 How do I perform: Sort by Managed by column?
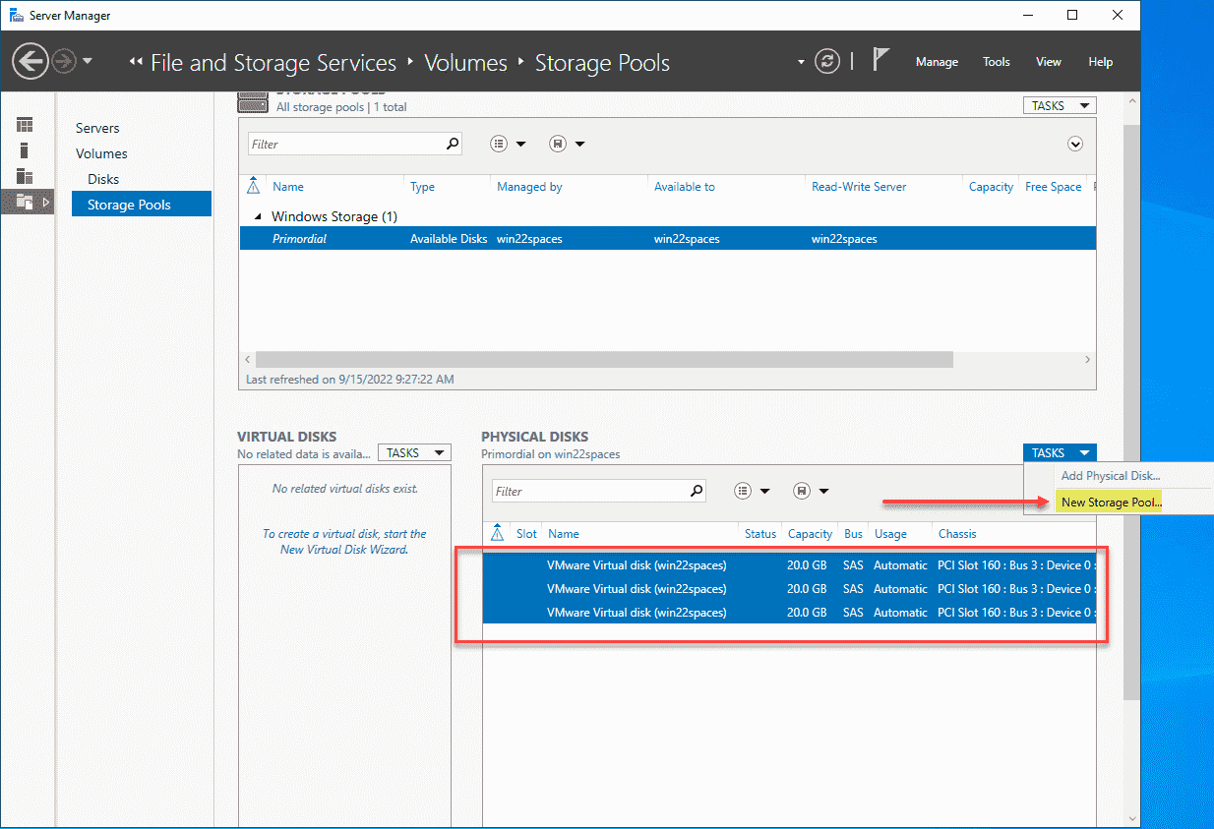[x=529, y=187]
